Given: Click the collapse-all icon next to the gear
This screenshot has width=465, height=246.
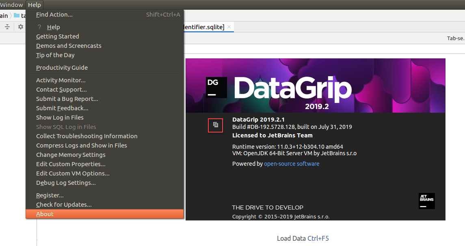Looking at the screenshot, I should [x=7, y=26].
